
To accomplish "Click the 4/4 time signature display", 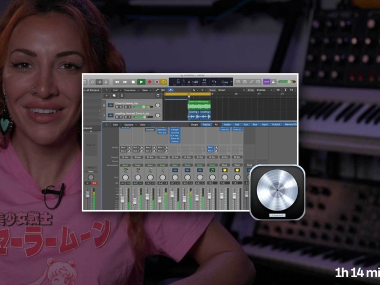I will pyautogui.click(x=214, y=82).
